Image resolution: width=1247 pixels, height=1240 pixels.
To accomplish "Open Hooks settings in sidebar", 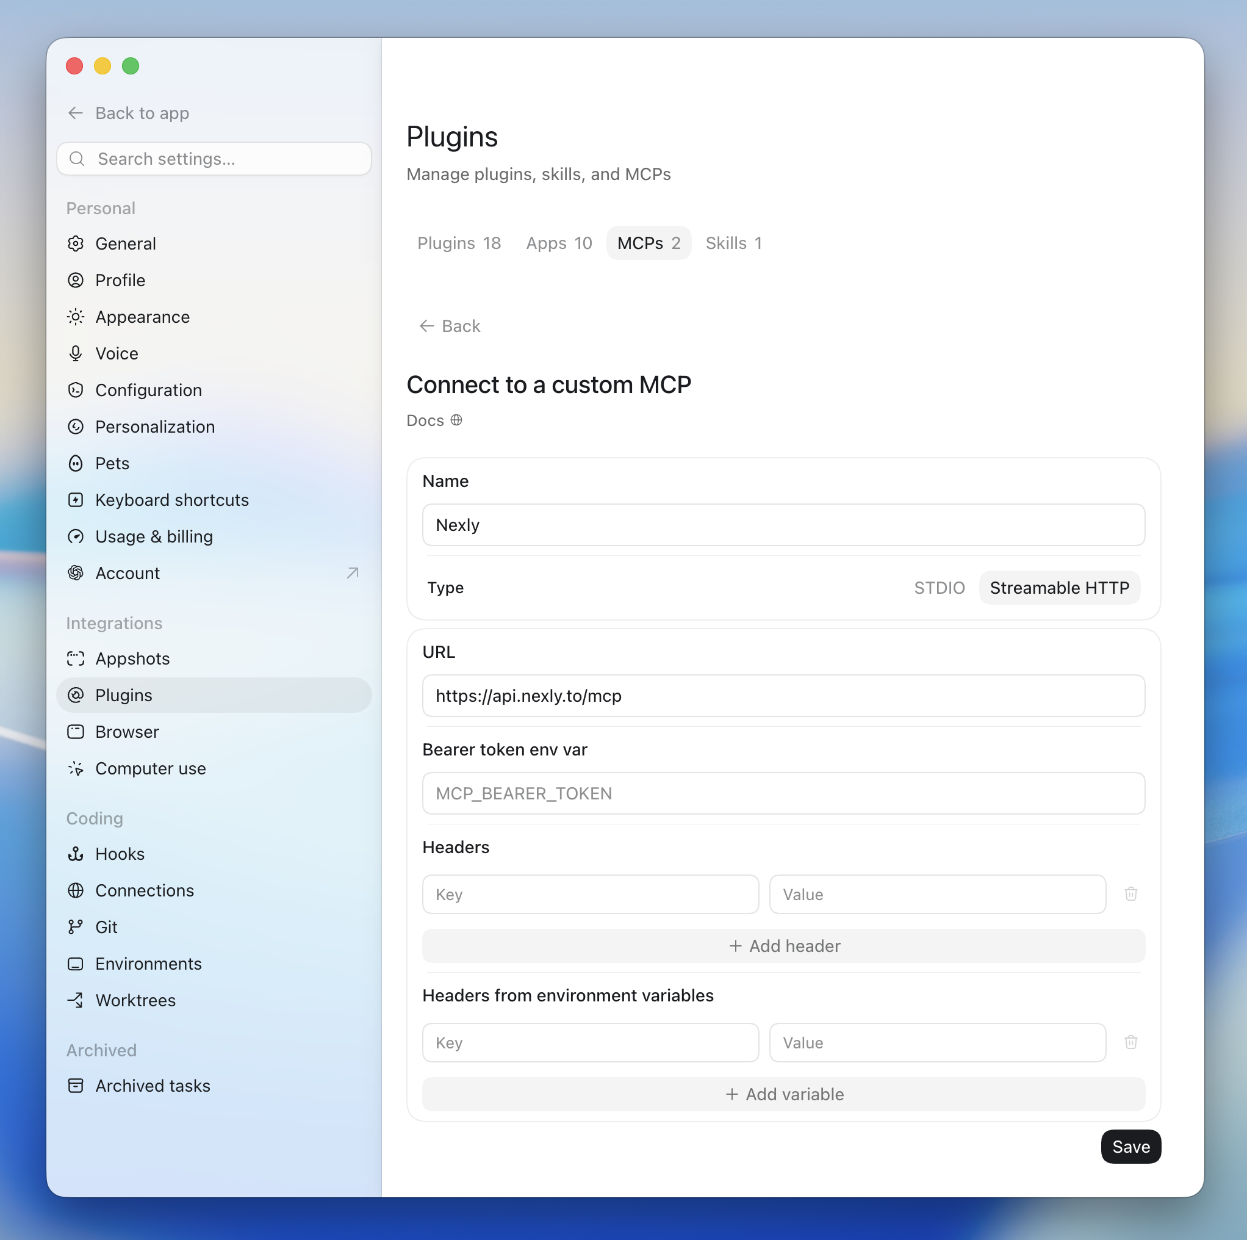I will 214,854.
